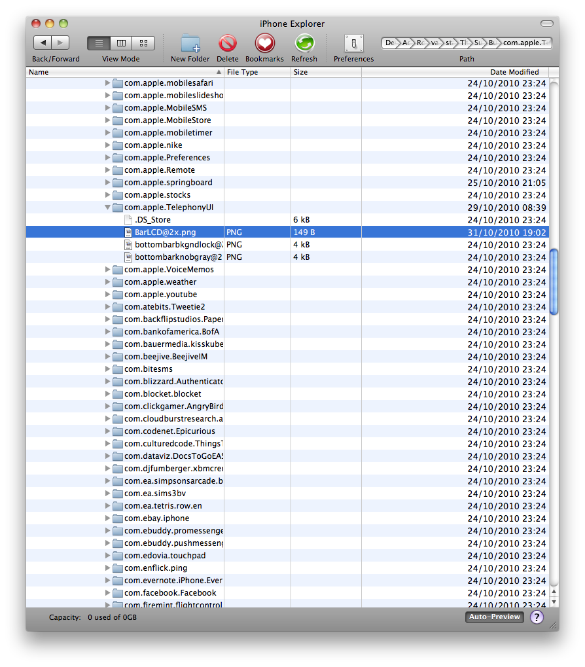585x667 pixels.
Task: Go back with the Back arrow button
Action: [x=43, y=43]
